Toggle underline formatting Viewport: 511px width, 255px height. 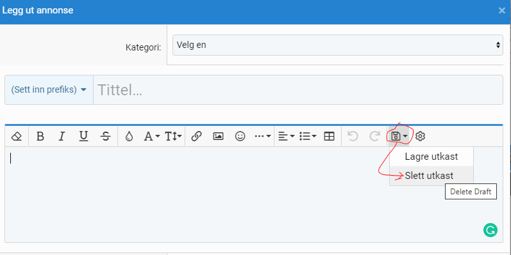[x=84, y=136]
